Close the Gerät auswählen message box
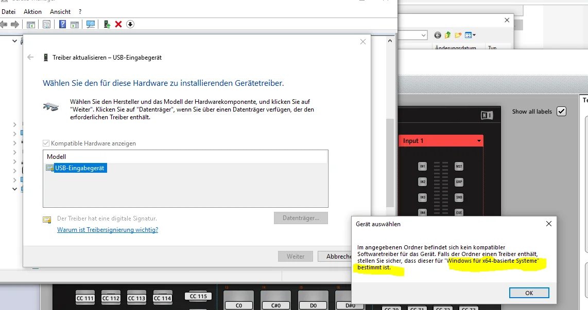 point(549,224)
